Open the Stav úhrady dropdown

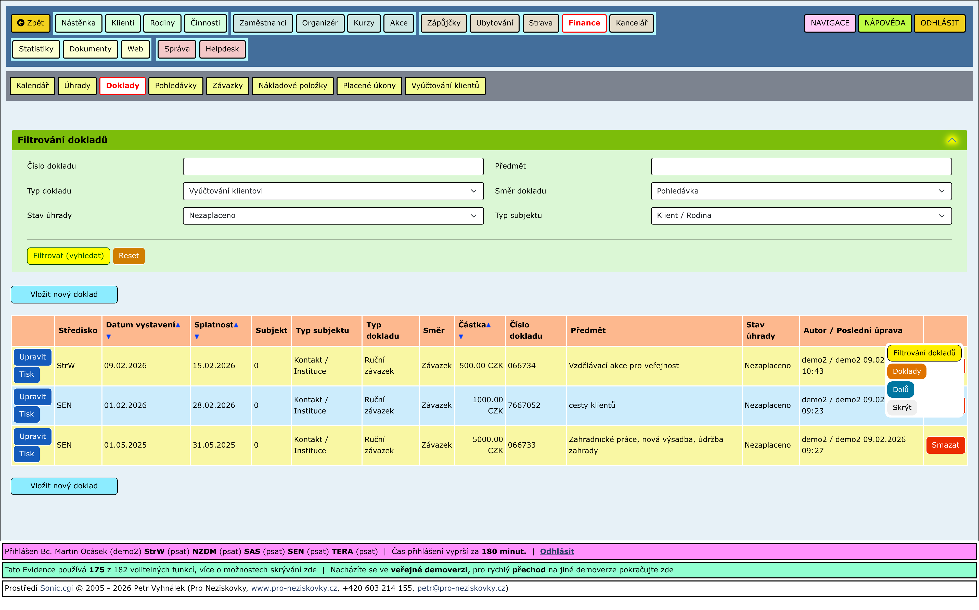[x=333, y=215]
